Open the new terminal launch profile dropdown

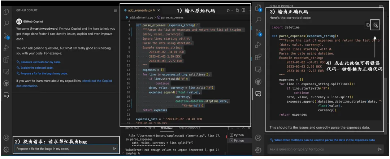point(232,128)
